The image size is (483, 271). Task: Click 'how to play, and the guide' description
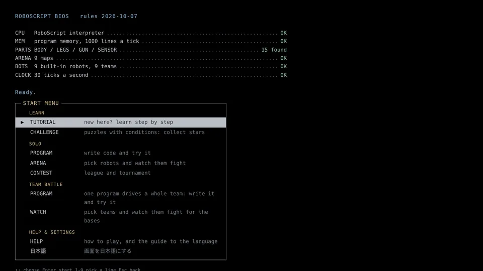[x=150, y=241]
